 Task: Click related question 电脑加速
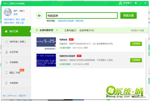coord(79,21)
